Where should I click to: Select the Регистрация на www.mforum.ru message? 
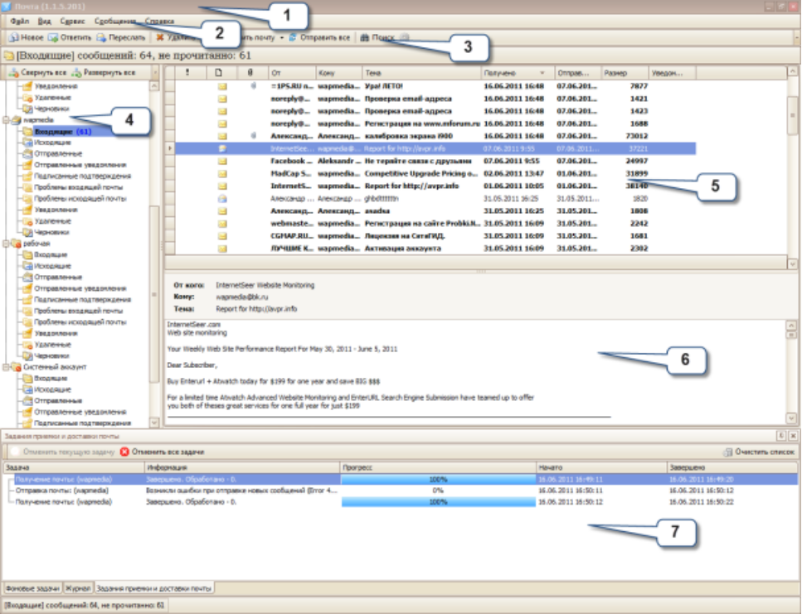pyautogui.click(x=435, y=123)
